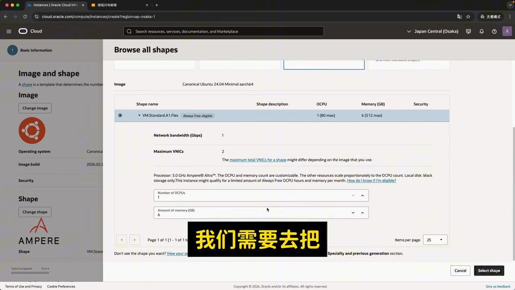Click the shape link in description text
Viewport: 515px width, 290px height.
click(27, 85)
